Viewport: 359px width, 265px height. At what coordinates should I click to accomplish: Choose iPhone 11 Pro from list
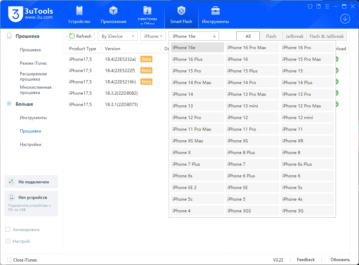[252, 129]
